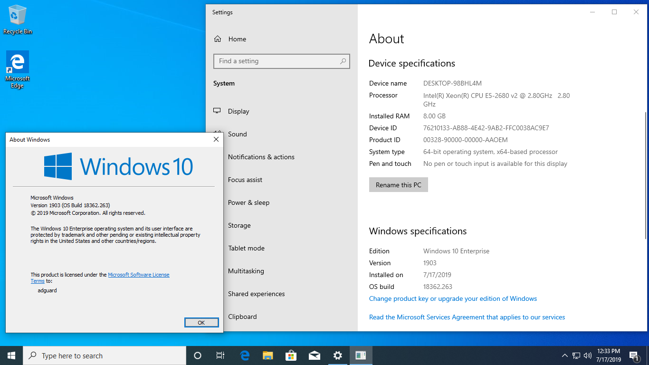Click the OS build value 18362.263

438,287
